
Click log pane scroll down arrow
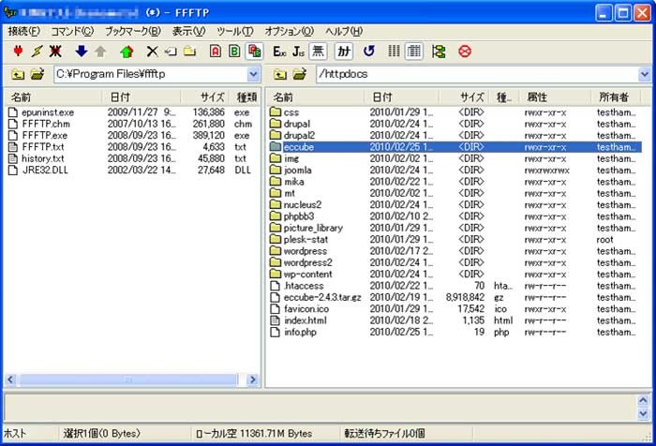click(644, 414)
